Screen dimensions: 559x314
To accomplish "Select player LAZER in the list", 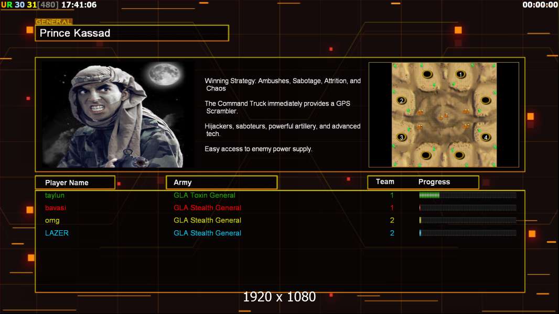I will click(57, 233).
